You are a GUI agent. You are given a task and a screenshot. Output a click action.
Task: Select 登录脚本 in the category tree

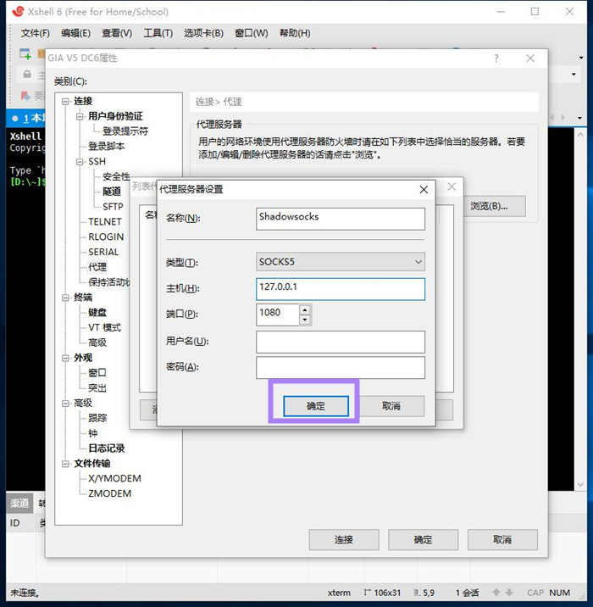tap(107, 147)
